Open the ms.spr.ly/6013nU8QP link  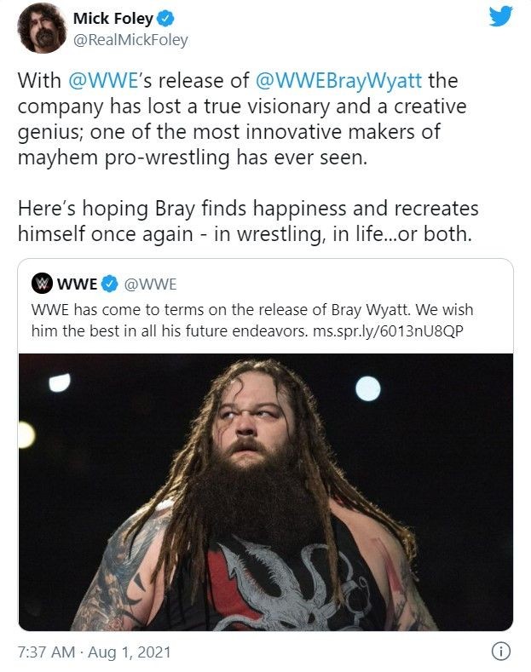click(388, 331)
